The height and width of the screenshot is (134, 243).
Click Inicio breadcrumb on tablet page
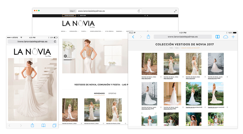(x=171, y=48)
